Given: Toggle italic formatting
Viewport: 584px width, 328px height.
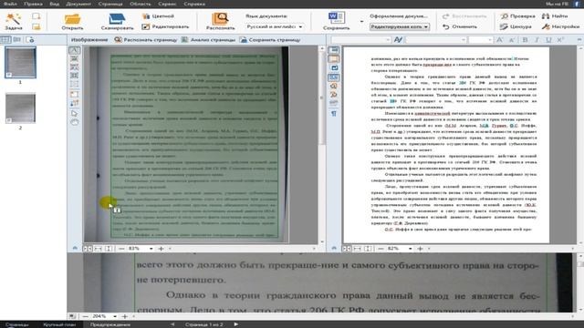Looking at the screenshot, I should click(537, 40).
